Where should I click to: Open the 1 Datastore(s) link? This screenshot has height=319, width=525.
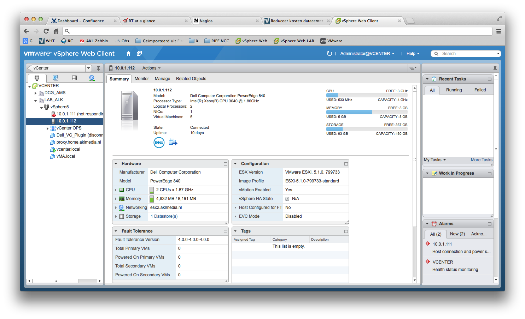coord(164,216)
